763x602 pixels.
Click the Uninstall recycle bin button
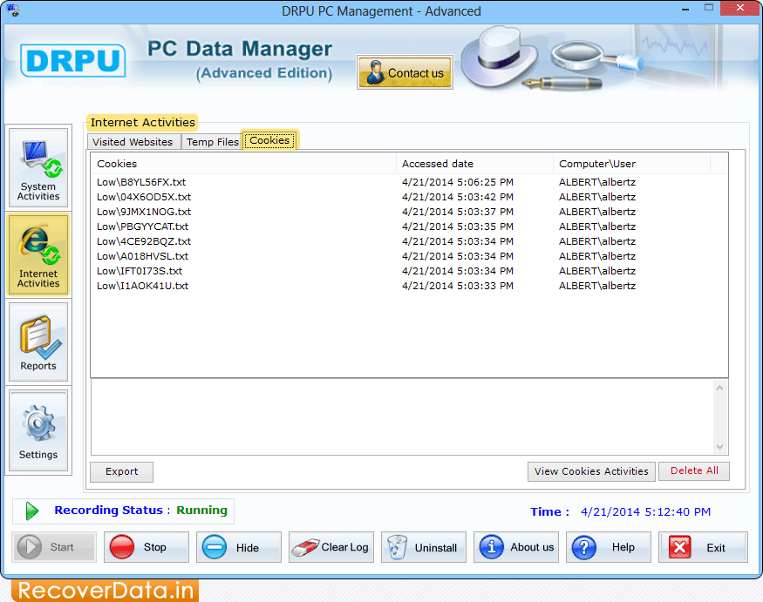pyautogui.click(x=423, y=547)
